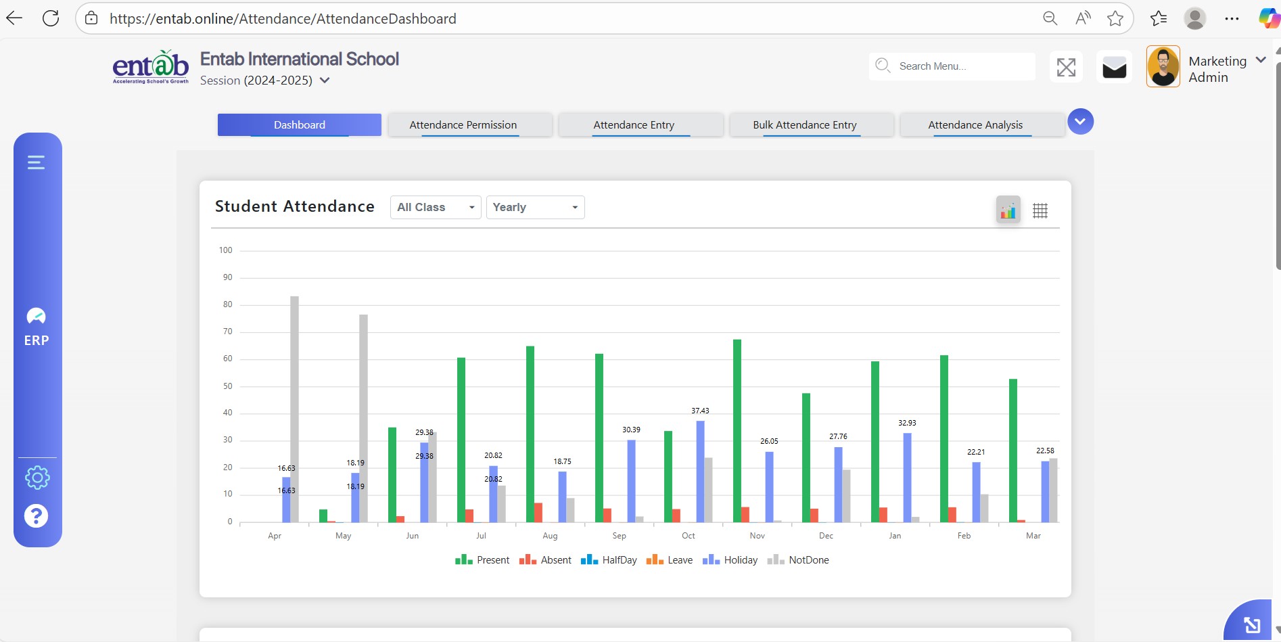Viewport: 1281px width, 642px height.
Task: Toggle Absent series in chart legend
Action: click(545, 560)
